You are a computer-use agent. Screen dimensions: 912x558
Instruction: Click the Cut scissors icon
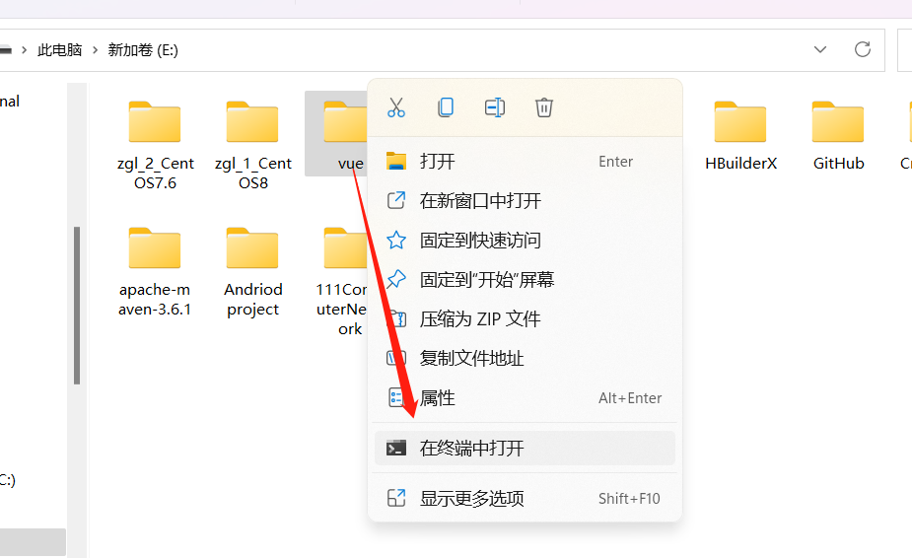396,107
